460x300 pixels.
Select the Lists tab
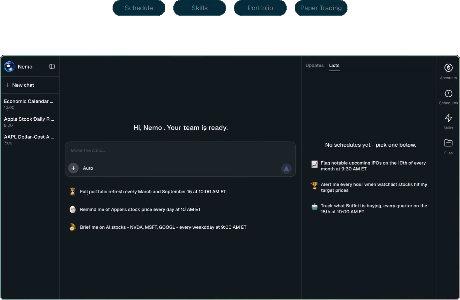coord(334,65)
